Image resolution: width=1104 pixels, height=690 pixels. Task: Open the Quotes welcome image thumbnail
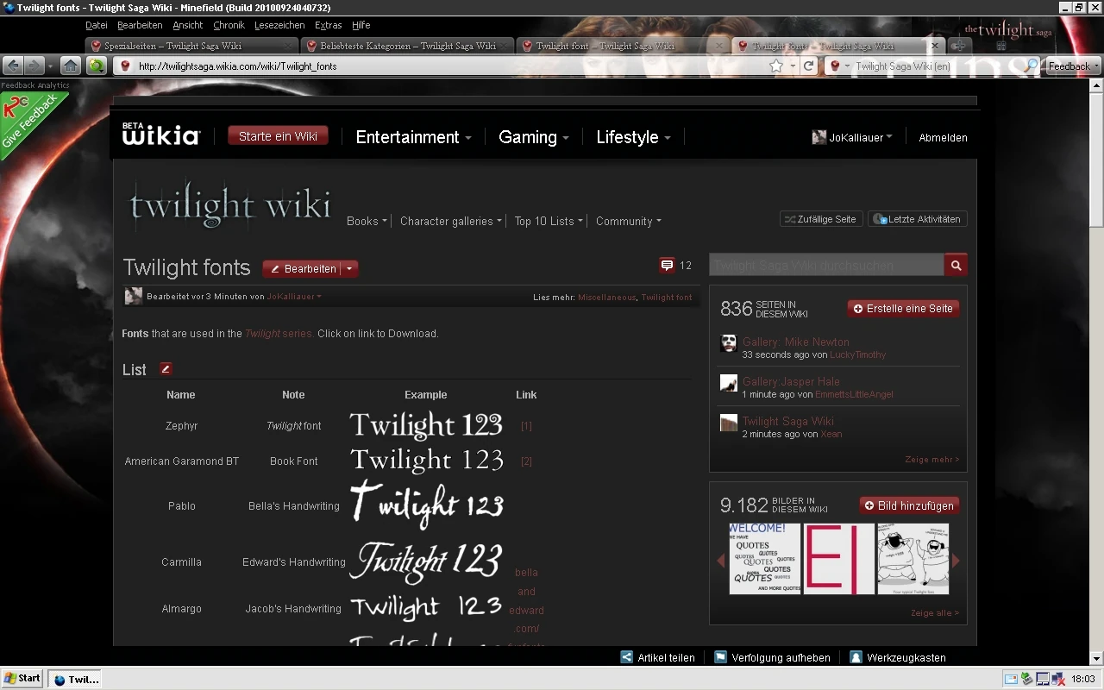765,559
